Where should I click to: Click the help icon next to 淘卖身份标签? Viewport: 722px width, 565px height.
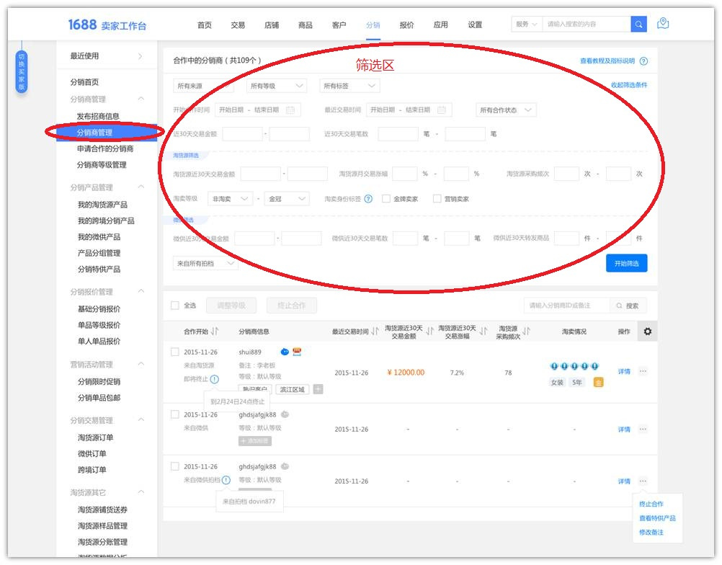368,199
